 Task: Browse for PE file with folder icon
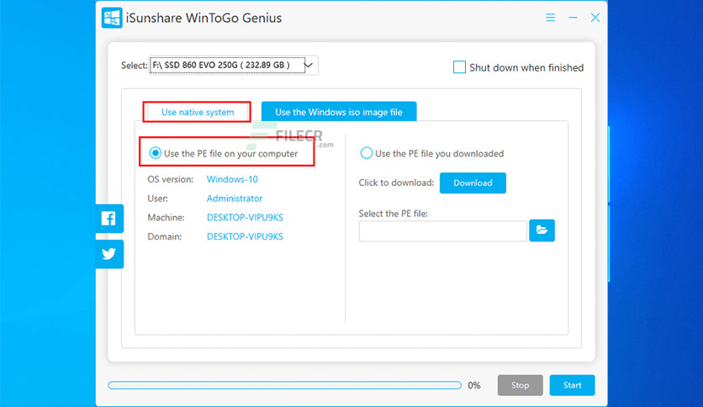pos(542,230)
